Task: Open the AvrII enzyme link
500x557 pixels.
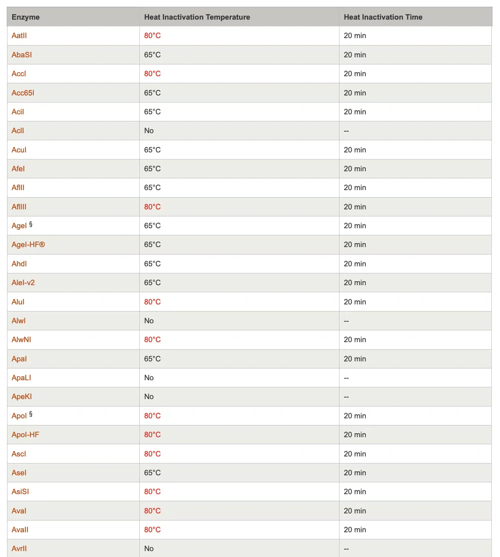Action: [19, 549]
